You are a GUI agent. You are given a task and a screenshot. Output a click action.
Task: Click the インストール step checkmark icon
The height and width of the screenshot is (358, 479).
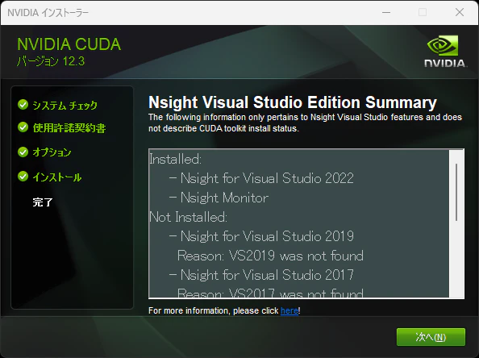click(23, 177)
